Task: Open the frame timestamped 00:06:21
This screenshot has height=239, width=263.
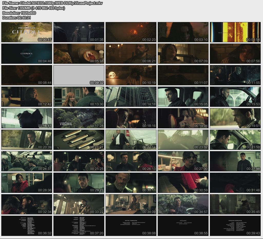Action: (131, 54)
